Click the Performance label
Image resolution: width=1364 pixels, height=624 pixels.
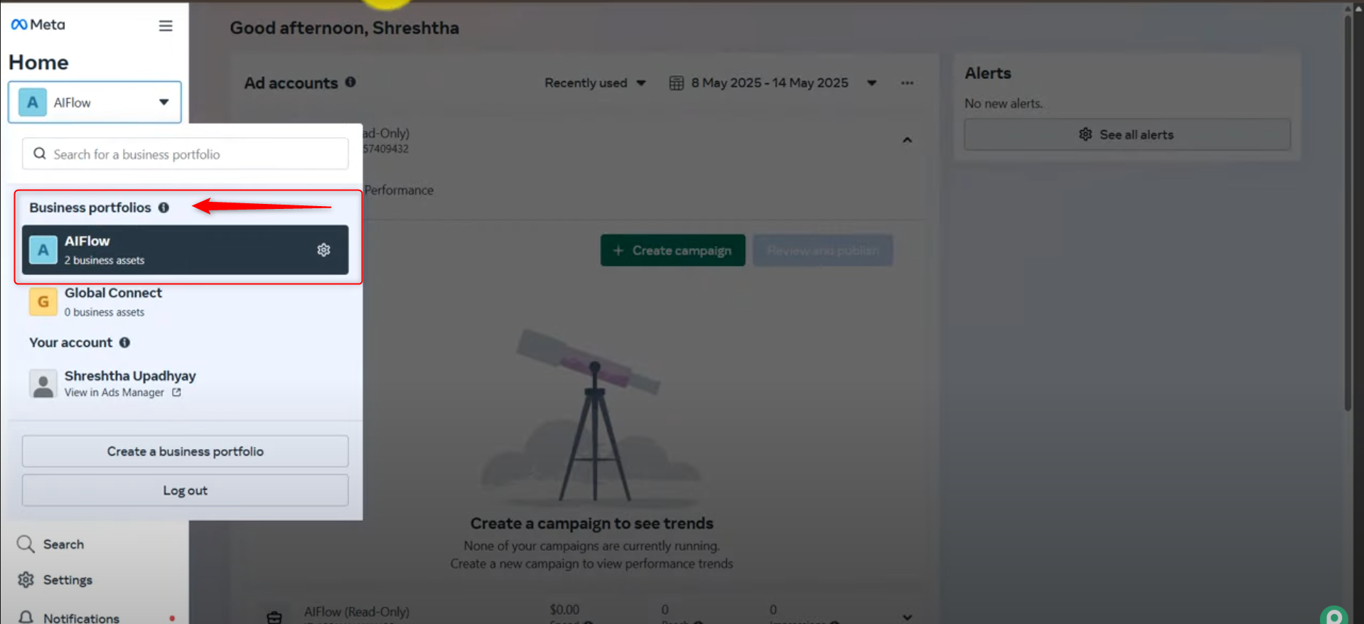399,190
